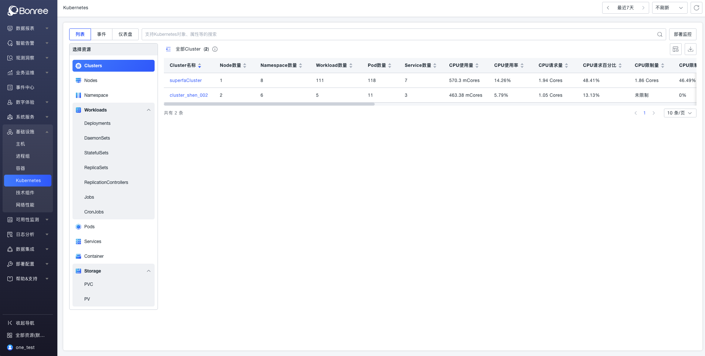Viewport: 705px width, 356px height.
Task: Collapse the resource panel toggle icon
Action: (x=168, y=49)
